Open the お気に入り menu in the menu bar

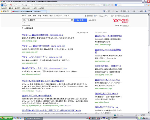[25, 8]
